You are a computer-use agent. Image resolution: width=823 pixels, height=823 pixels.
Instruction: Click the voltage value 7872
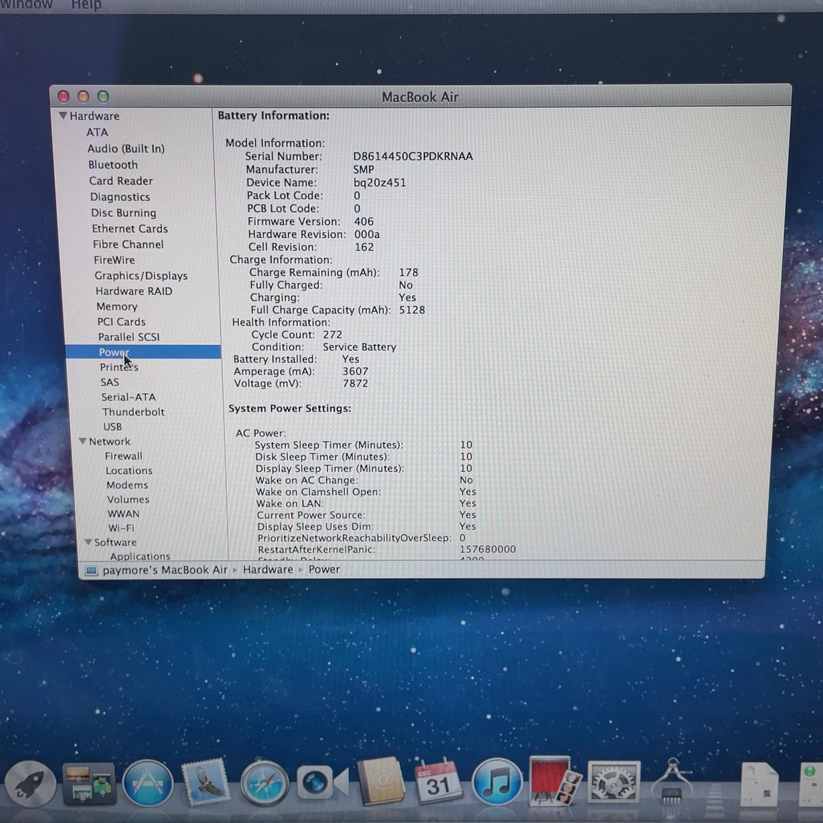pos(355,383)
